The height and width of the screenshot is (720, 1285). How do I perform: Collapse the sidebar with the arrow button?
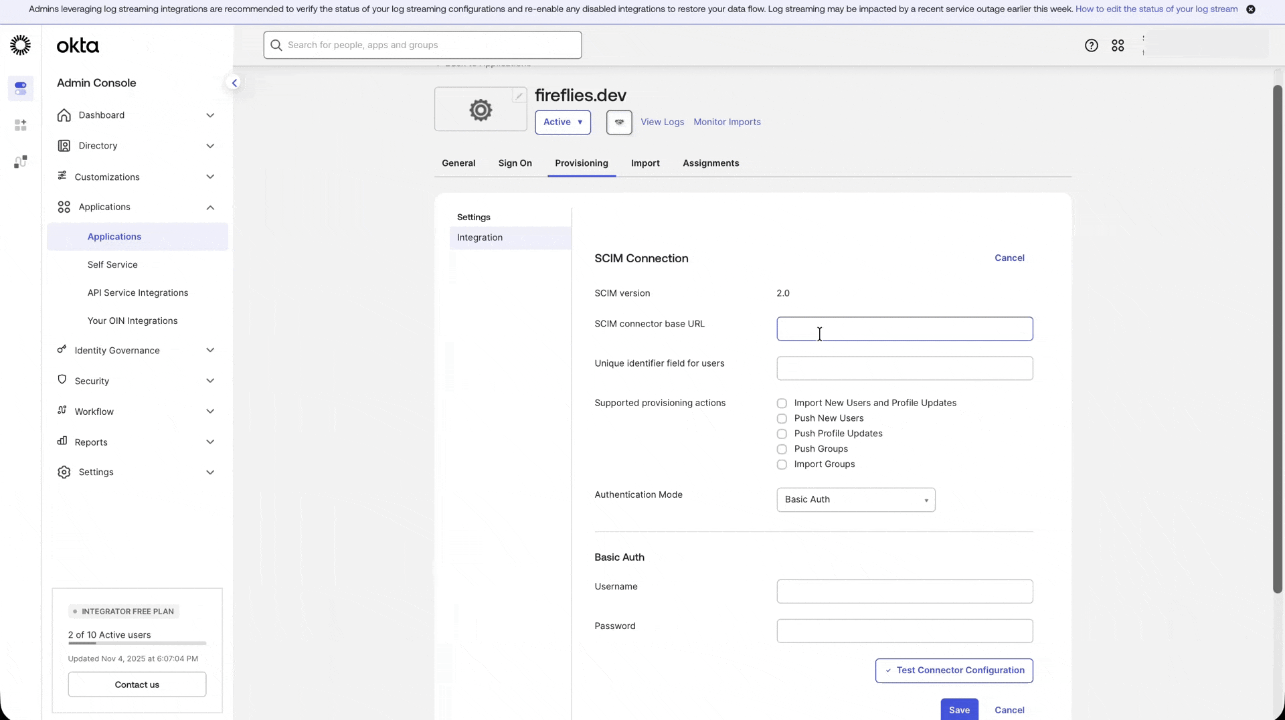pos(234,83)
